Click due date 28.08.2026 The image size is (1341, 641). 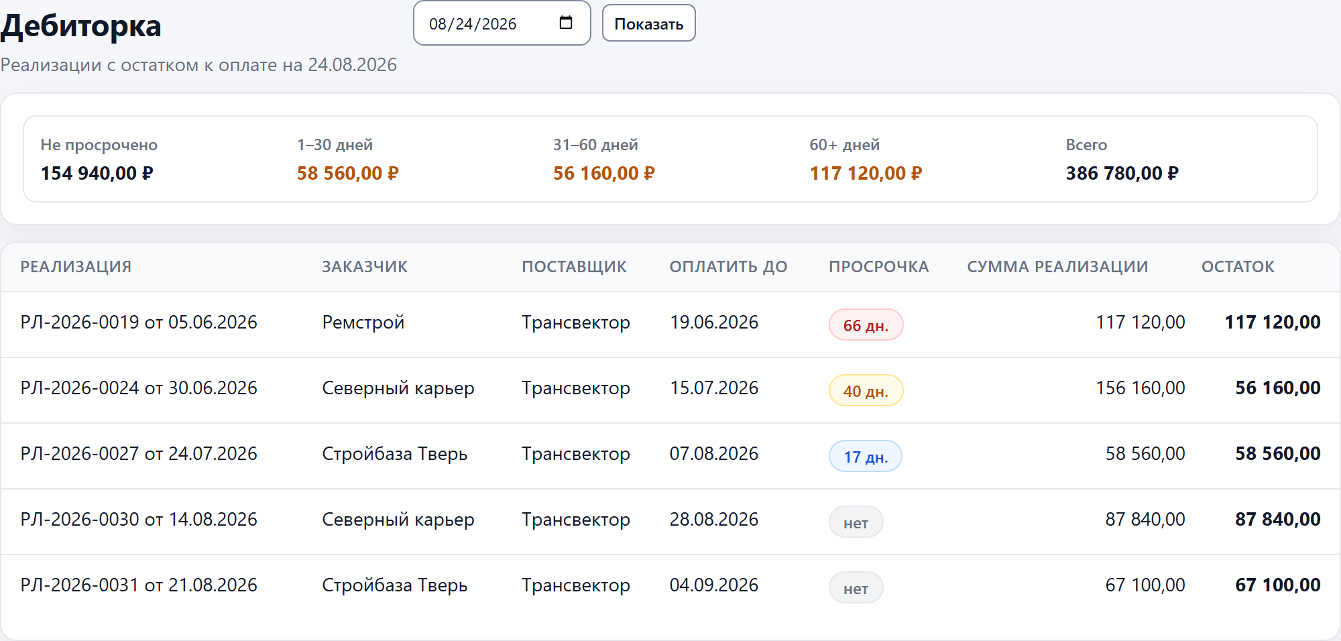coord(714,520)
